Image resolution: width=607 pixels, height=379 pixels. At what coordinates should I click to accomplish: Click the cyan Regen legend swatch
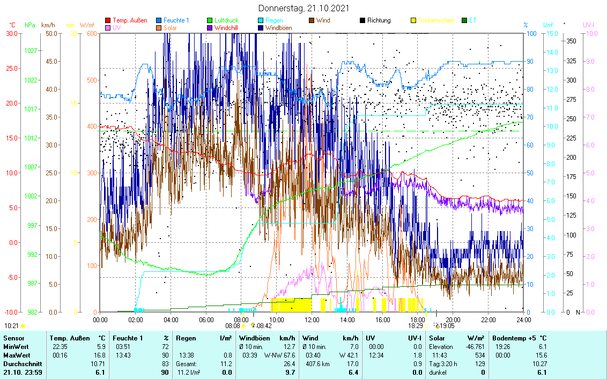261,20
